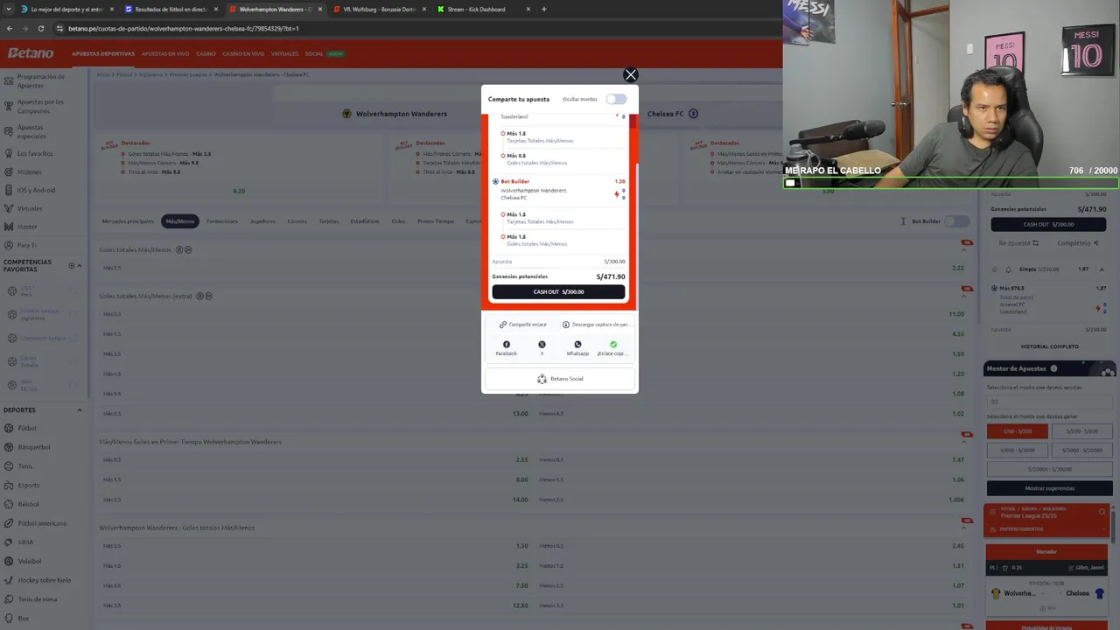Screen dimensions: 1120x630
Task: Go to the CASINO section
Action: pos(206,53)
